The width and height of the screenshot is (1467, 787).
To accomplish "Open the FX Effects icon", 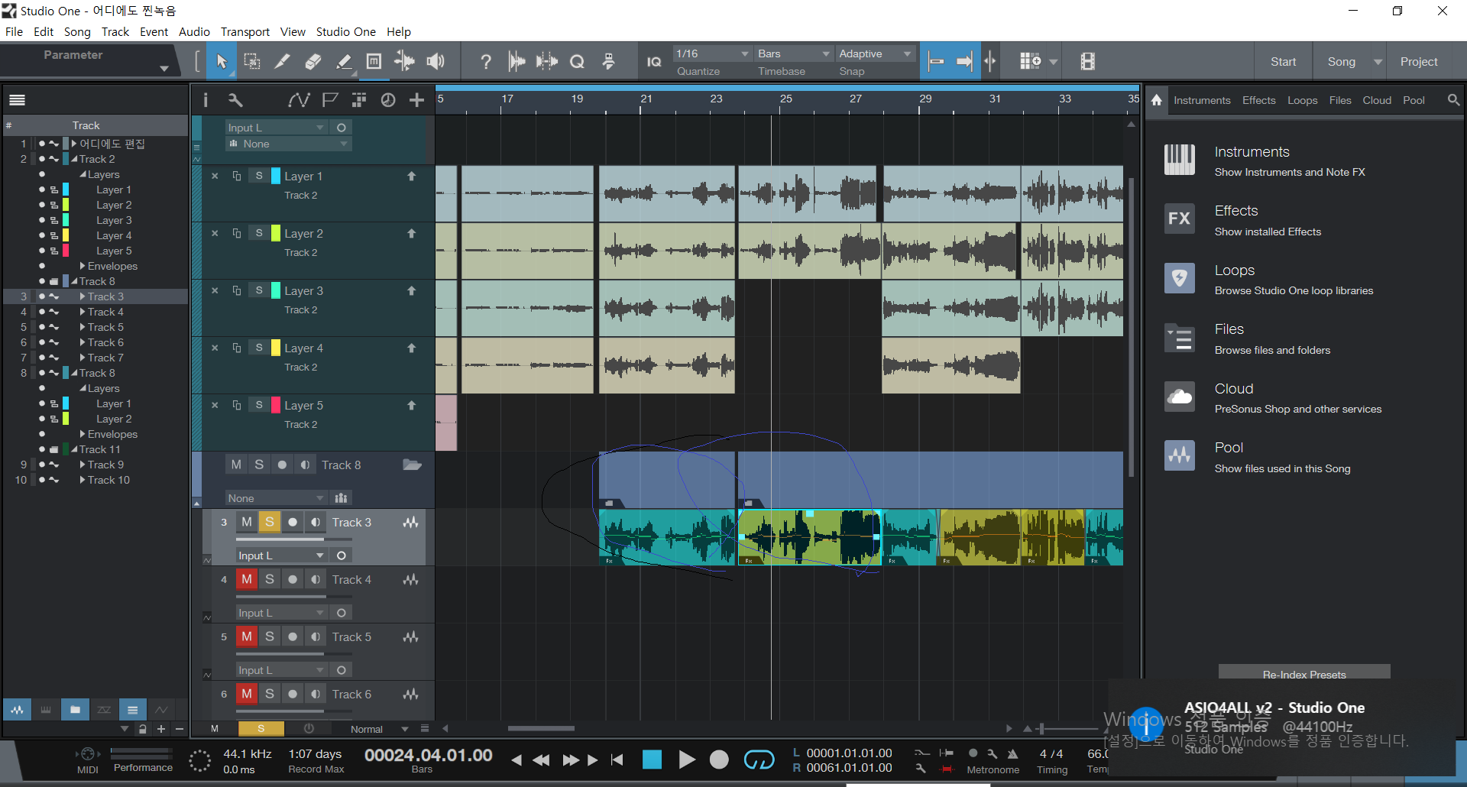I will click(x=1180, y=219).
